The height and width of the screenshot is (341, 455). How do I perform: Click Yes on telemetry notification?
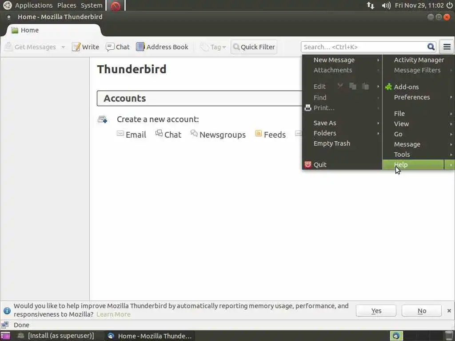click(x=376, y=311)
